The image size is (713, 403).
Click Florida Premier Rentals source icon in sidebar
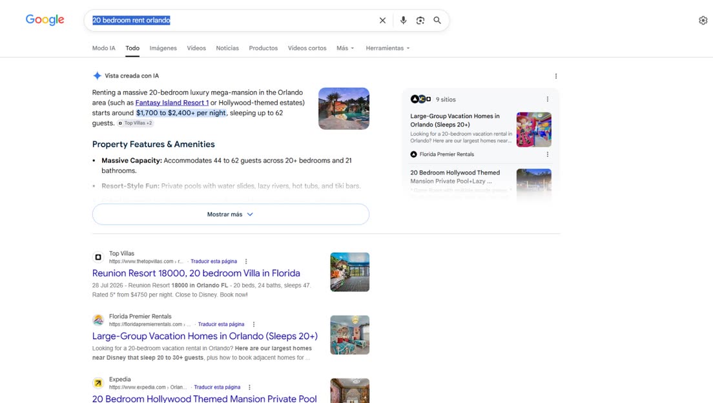tap(413, 154)
